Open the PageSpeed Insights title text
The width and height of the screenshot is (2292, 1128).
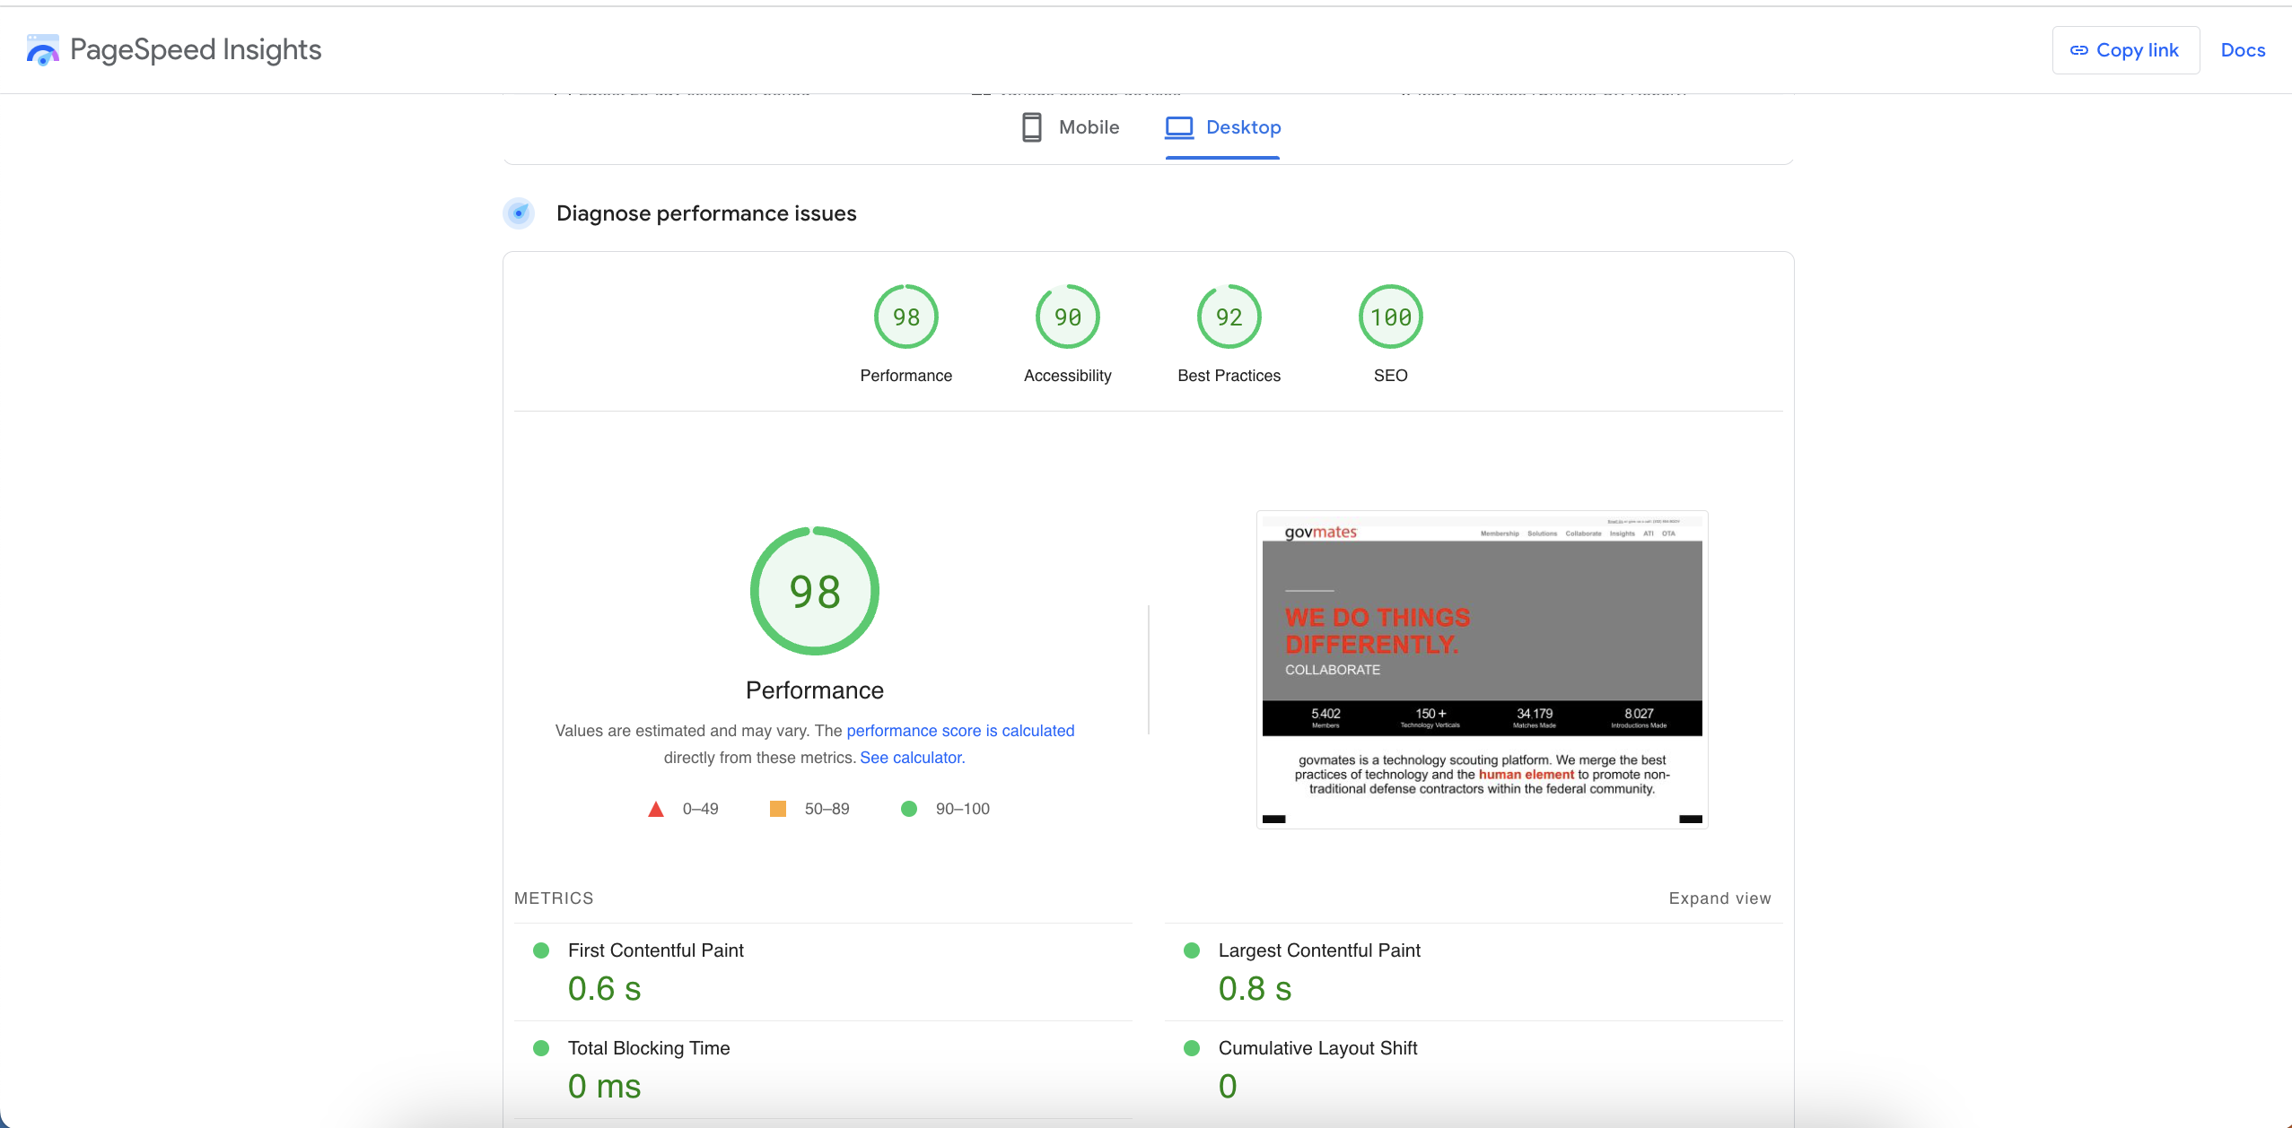(x=196, y=50)
